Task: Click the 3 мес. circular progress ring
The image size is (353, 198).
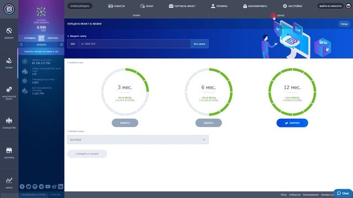Action: tap(125, 92)
